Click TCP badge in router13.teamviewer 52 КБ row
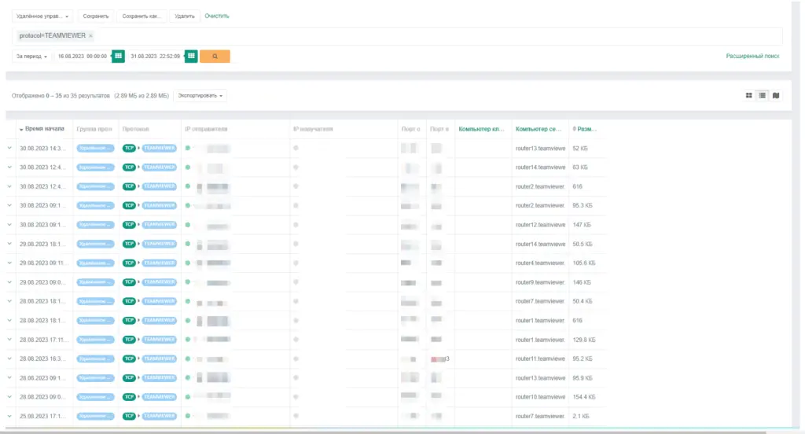Image resolution: width=805 pixels, height=434 pixels. click(x=129, y=148)
